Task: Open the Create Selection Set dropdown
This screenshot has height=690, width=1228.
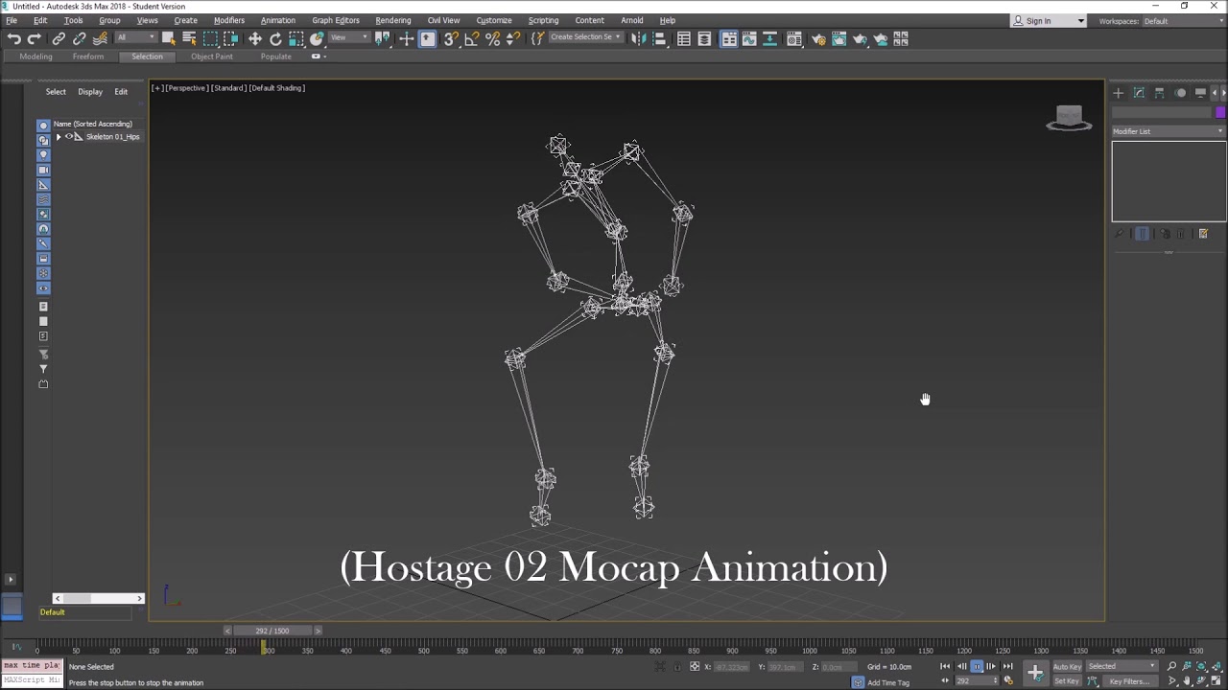Action: click(x=585, y=37)
